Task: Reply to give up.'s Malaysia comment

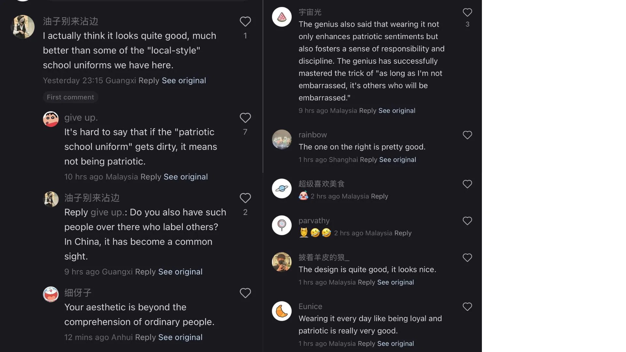Action: tap(151, 177)
